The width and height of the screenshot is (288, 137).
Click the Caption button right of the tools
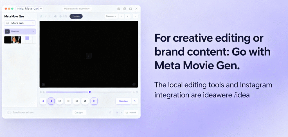tap(123, 101)
